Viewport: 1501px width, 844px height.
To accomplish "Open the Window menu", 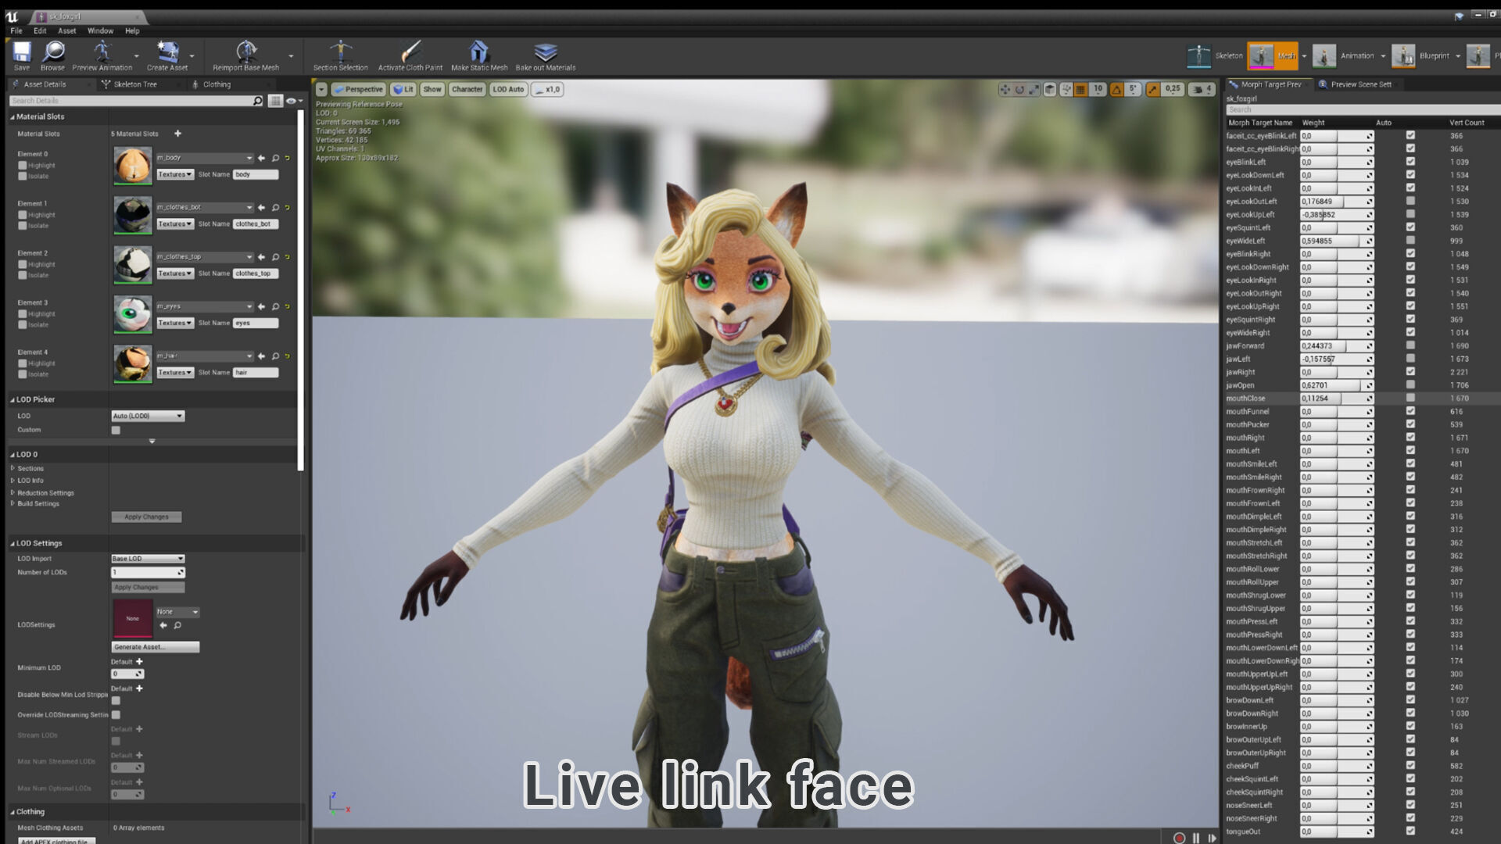I will [100, 30].
